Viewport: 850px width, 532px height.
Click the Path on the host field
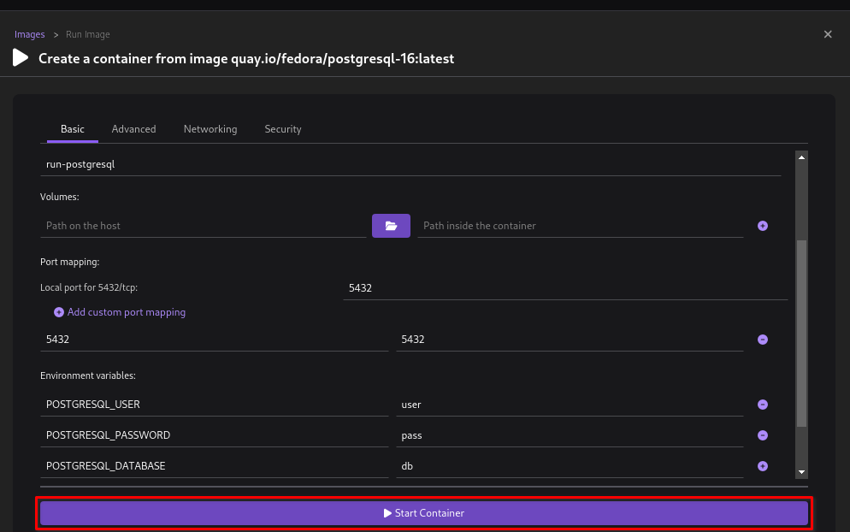203,226
